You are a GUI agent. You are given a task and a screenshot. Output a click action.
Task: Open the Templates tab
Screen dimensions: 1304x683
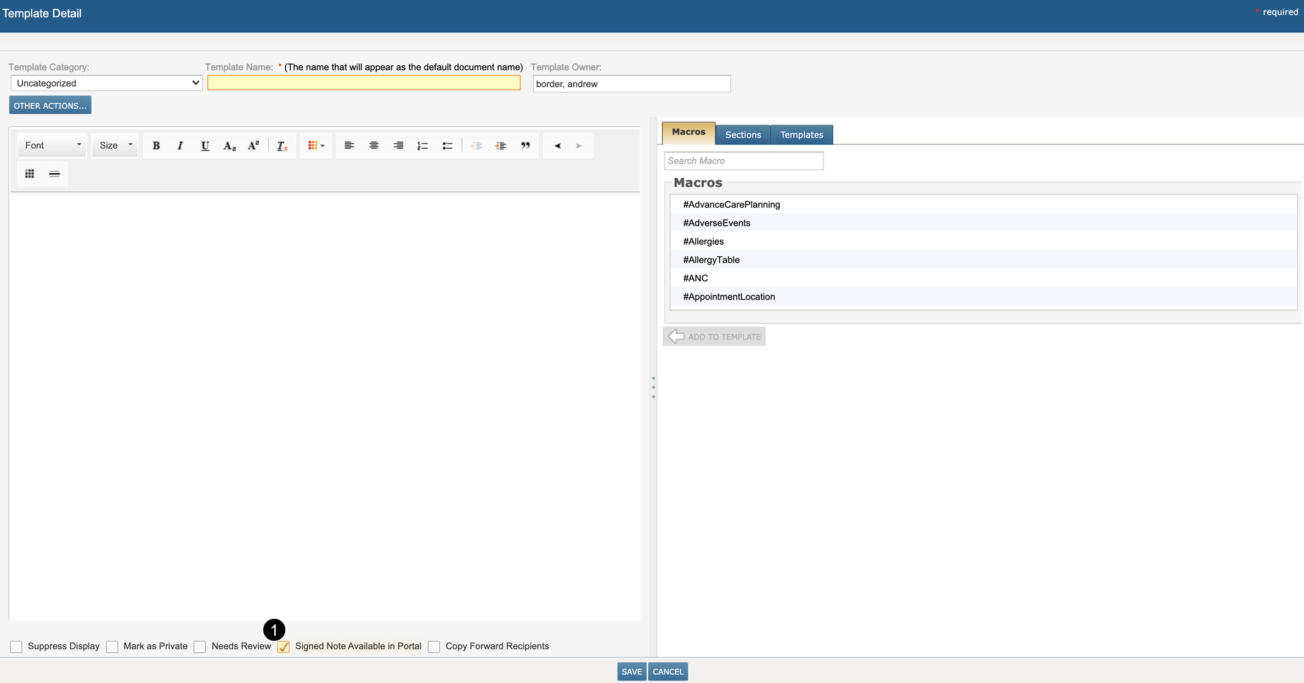801,135
